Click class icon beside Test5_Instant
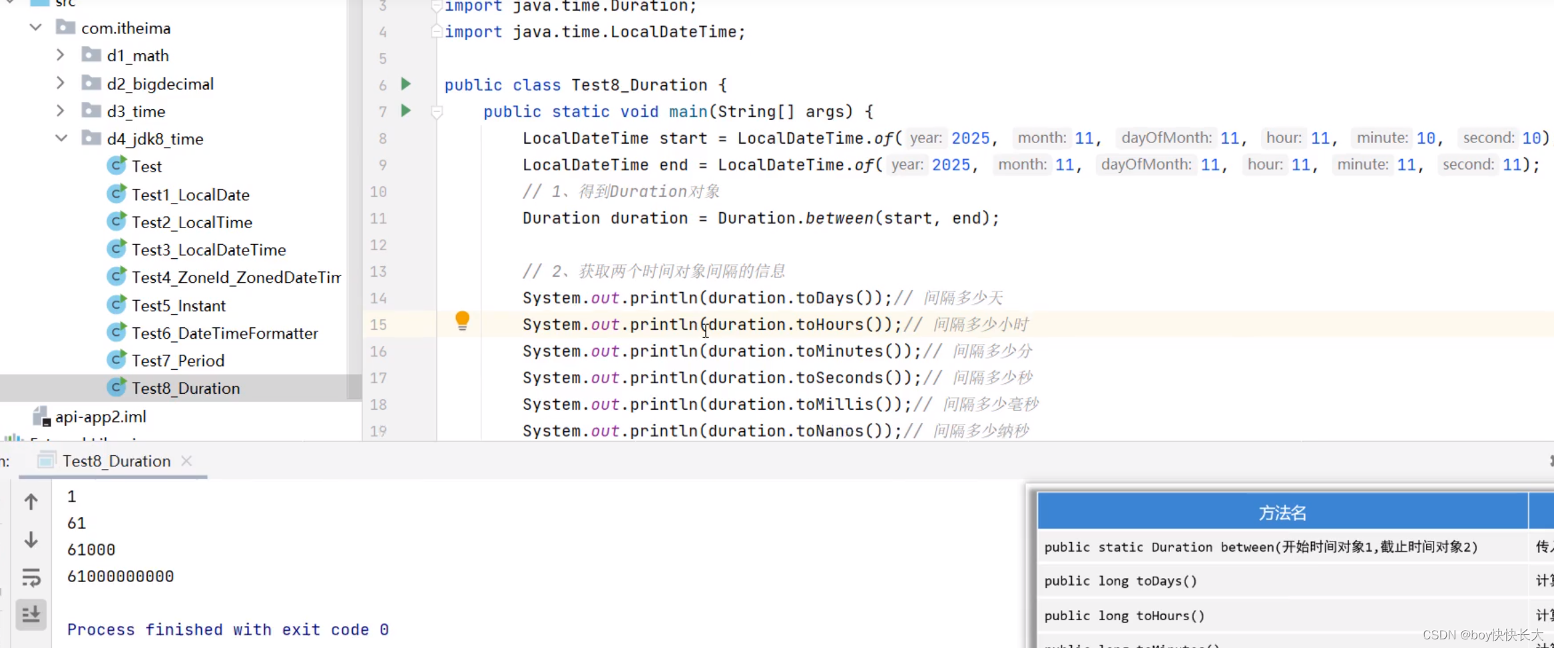This screenshot has width=1554, height=648. pyautogui.click(x=117, y=305)
